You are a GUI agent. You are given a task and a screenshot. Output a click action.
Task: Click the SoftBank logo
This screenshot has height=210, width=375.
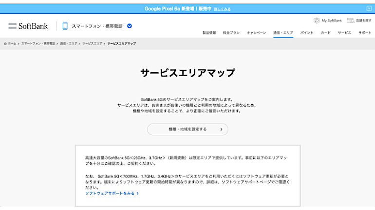tap(28, 26)
